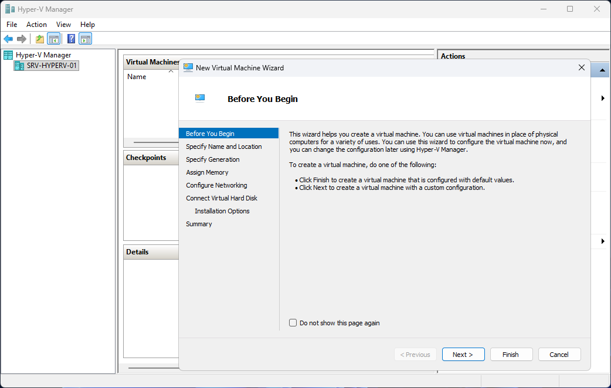Click the Up One Level folder icon

click(40, 39)
